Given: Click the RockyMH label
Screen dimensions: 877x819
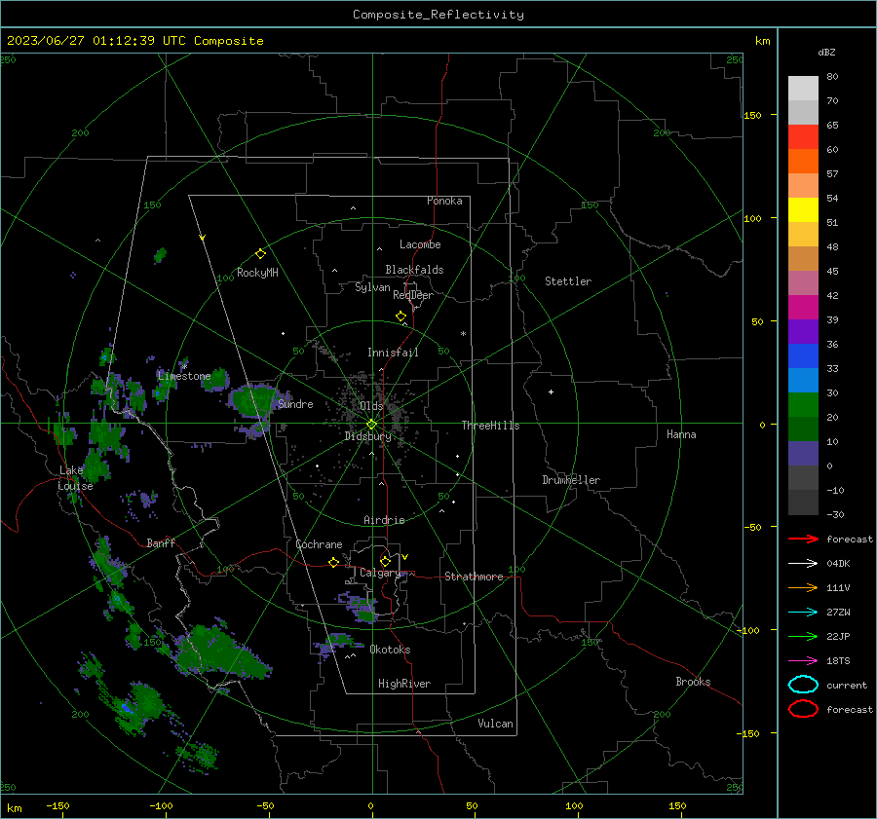Looking at the screenshot, I should 257,273.
